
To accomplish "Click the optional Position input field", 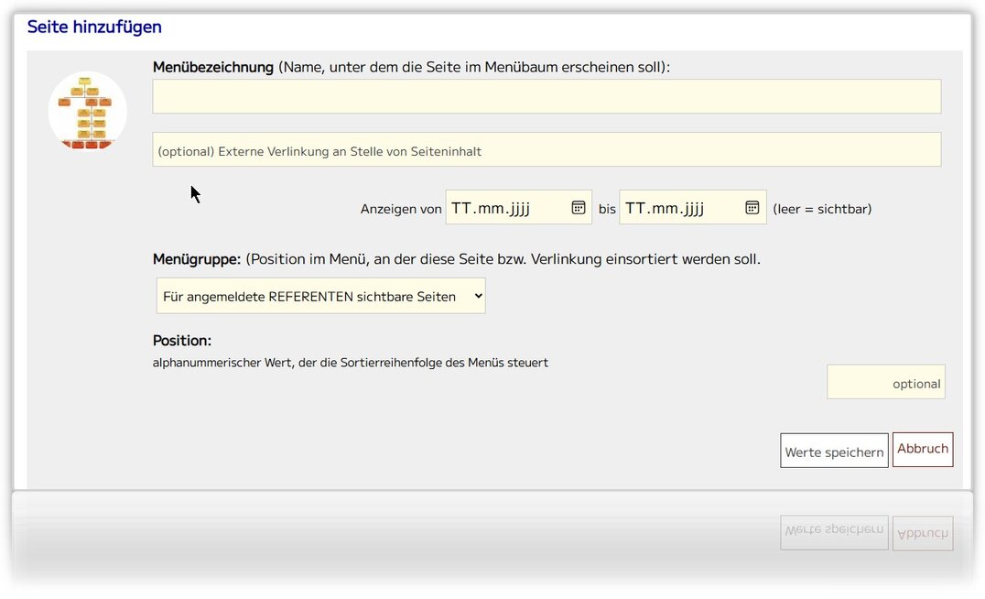I will point(886,382).
